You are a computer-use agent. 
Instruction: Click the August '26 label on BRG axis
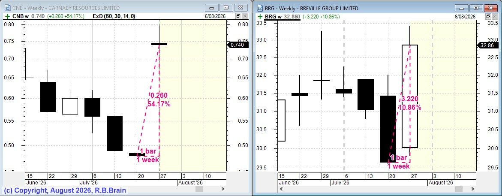point(441,183)
